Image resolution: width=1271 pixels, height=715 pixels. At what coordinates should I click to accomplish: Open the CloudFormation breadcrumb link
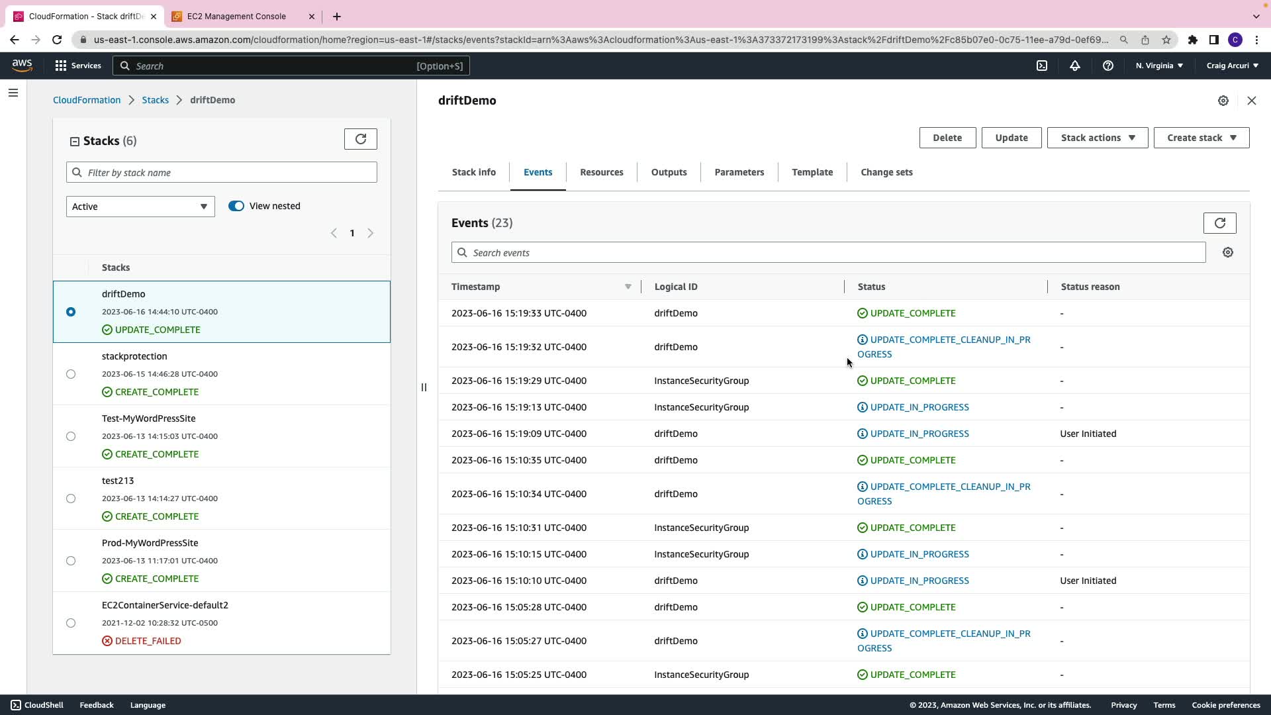87,100
